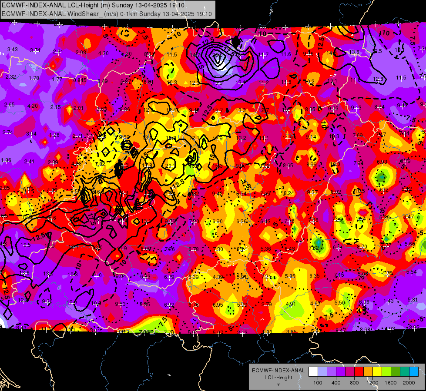Click the legend value 2000
This screenshot has width=426, height=391.
coord(409,383)
